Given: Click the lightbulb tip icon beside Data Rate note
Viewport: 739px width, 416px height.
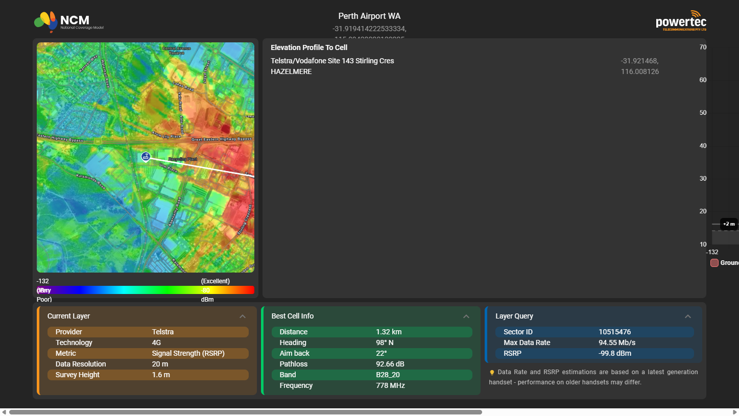Looking at the screenshot, I should (492, 373).
